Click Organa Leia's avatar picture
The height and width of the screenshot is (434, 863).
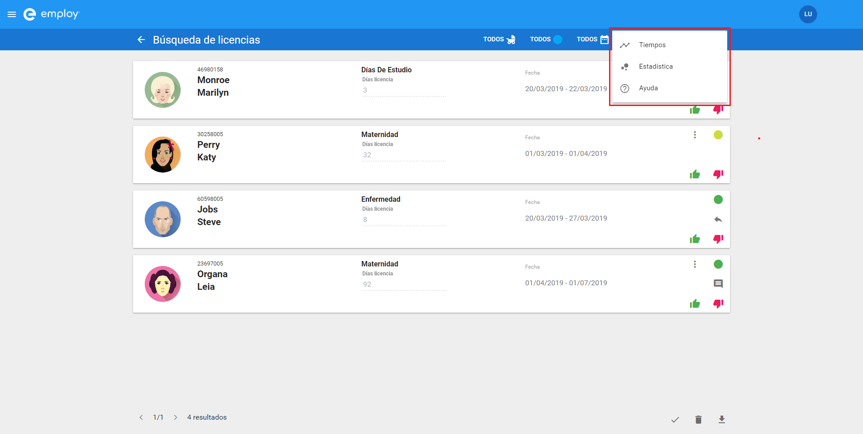click(x=163, y=284)
